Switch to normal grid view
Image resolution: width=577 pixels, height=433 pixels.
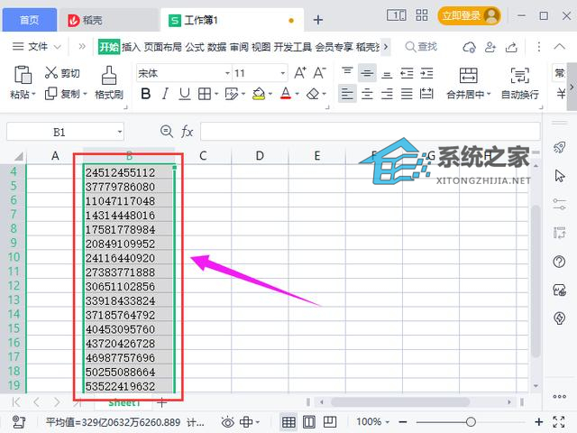click(x=288, y=422)
